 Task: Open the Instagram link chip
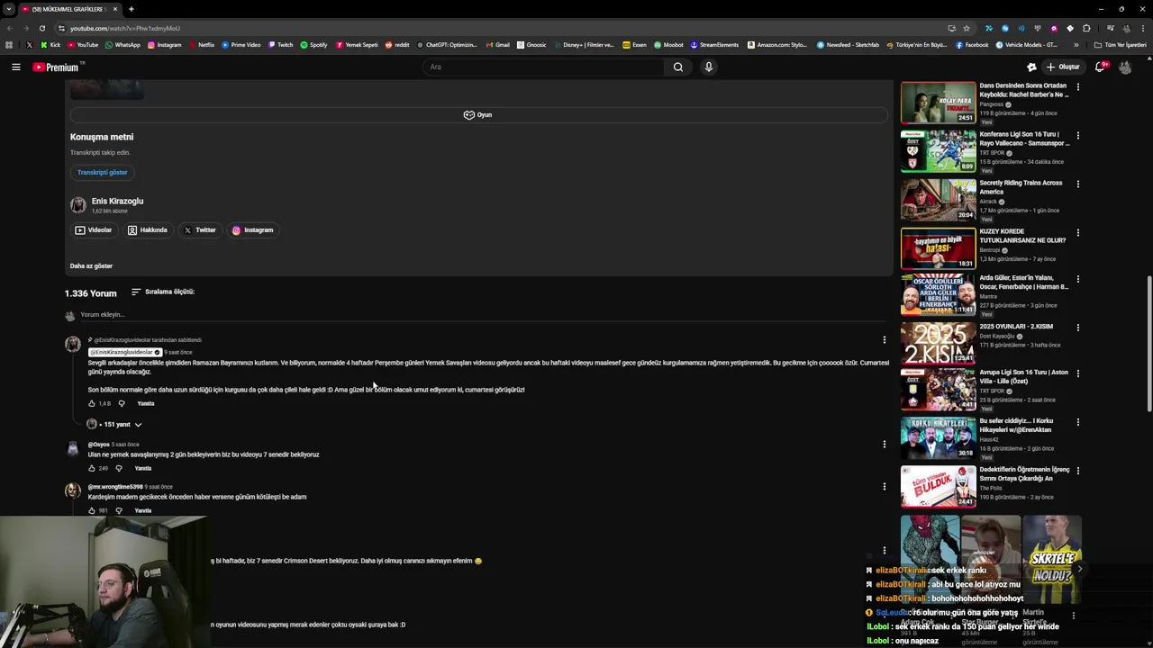point(252,230)
